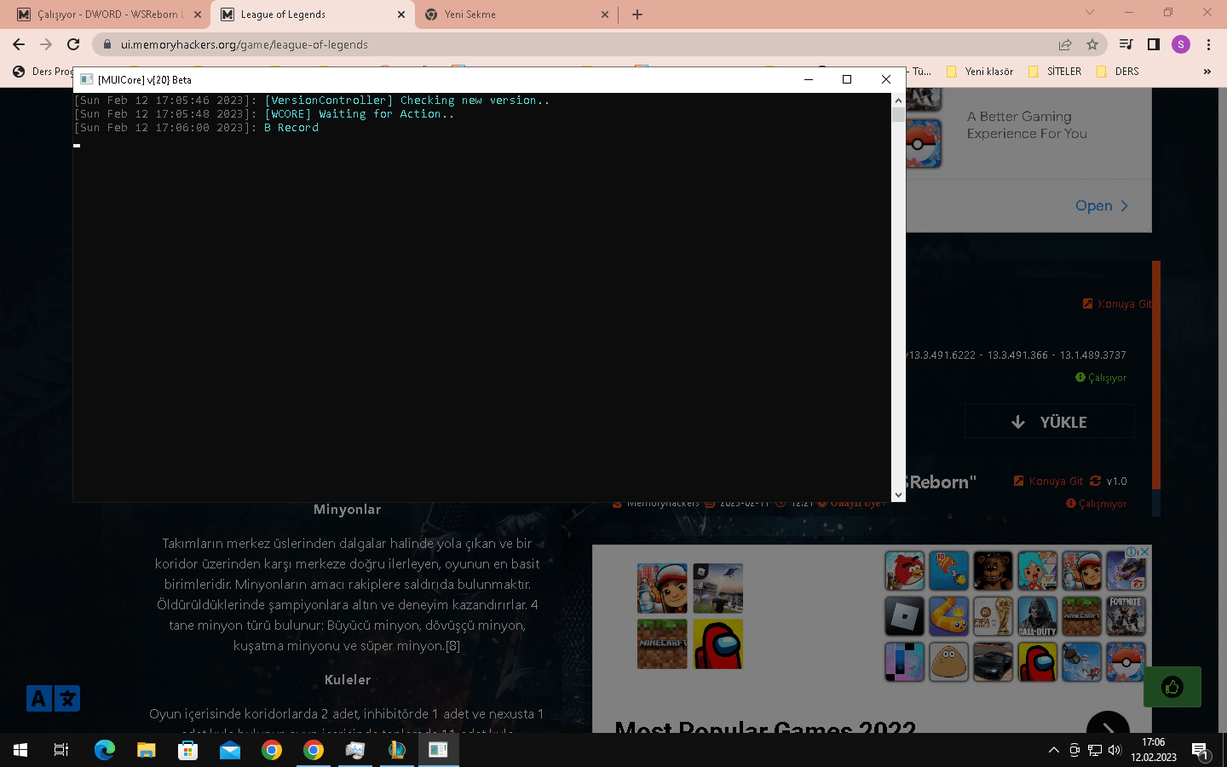Viewport: 1227px width, 767px height.
Task: Click the Fortnite game thumbnail
Action: point(1126,616)
